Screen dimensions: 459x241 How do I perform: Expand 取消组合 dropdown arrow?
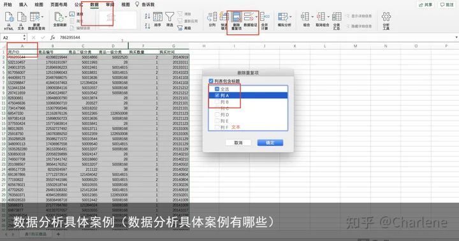coord(328,17)
